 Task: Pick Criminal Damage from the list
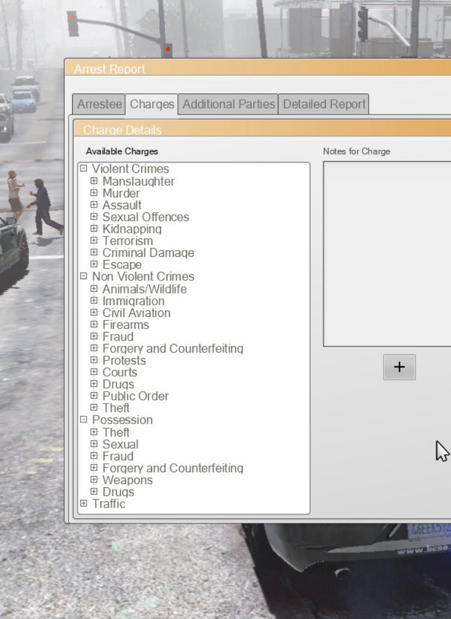click(148, 253)
